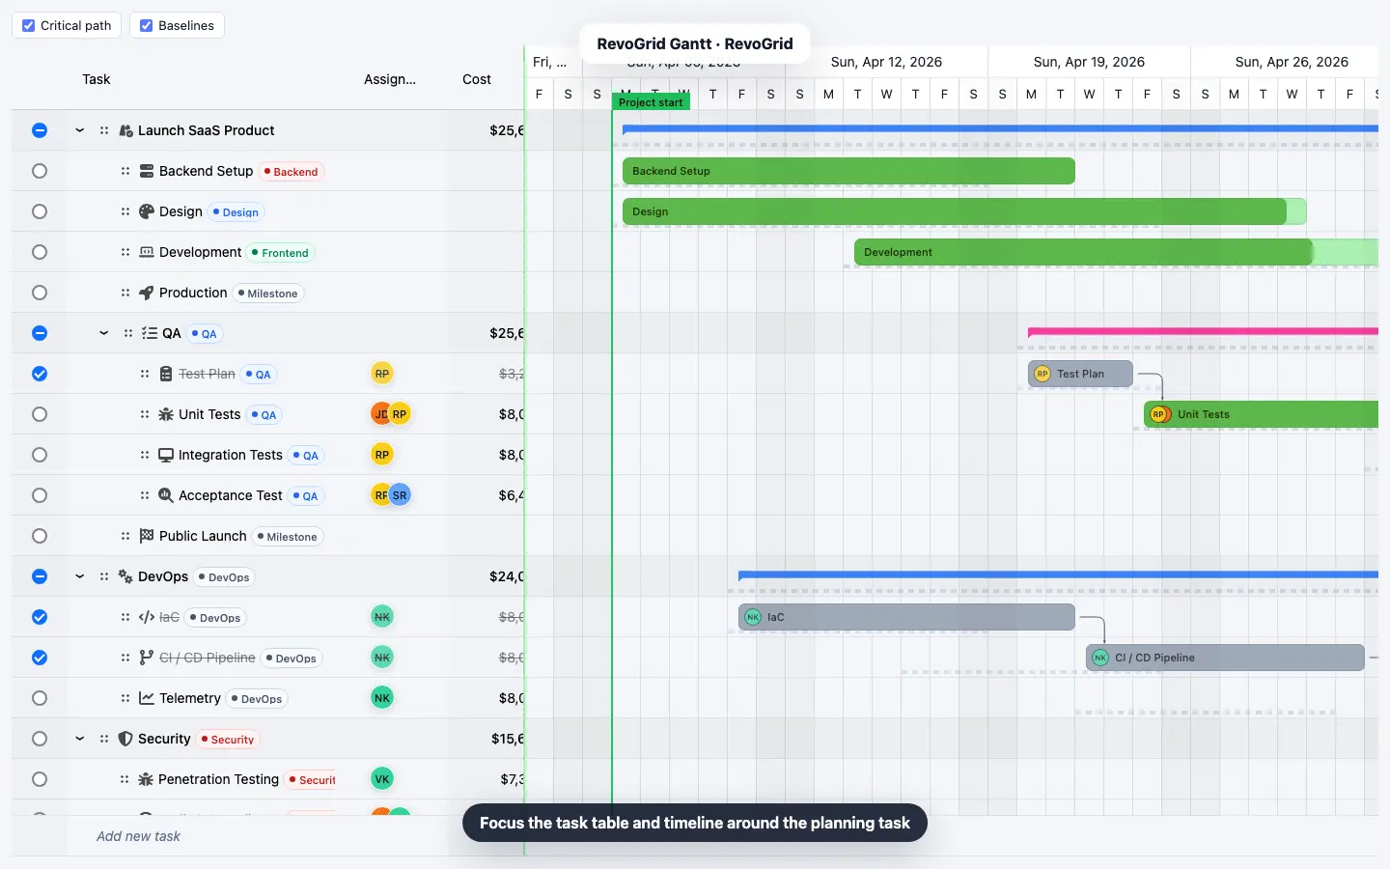Toggle the Critical path checkbox

(29, 26)
